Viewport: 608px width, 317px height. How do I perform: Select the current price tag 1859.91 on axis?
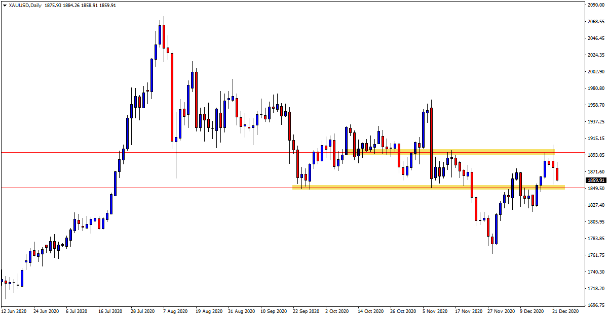click(x=596, y=180)
